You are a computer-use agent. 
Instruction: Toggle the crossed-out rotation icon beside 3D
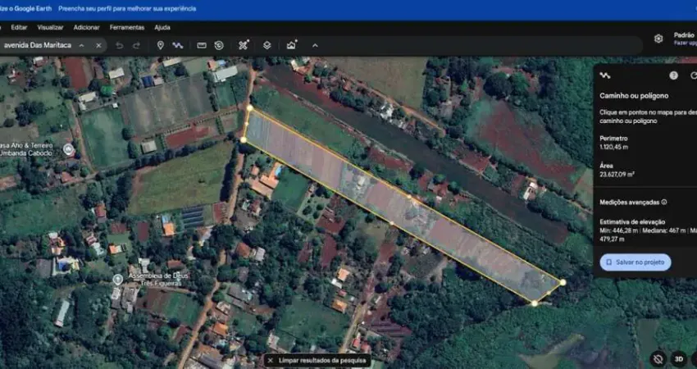(x=658, y=359)
